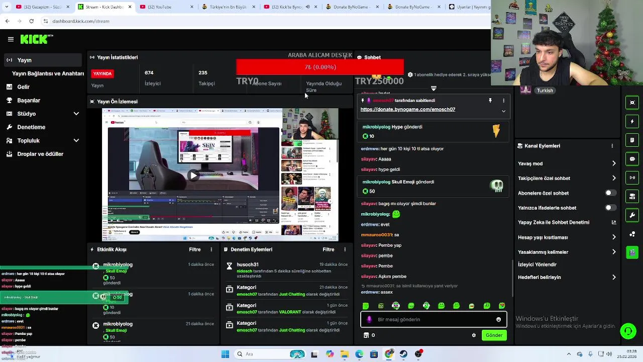The width and height of the screenshot is (643, 362).
Task: Click İzleyici Yönlendir option
Action: pos(538,264)
